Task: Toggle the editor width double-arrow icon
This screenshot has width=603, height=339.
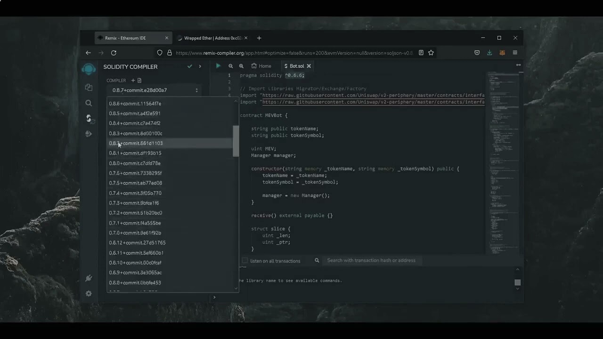Action: coord(518,65)
